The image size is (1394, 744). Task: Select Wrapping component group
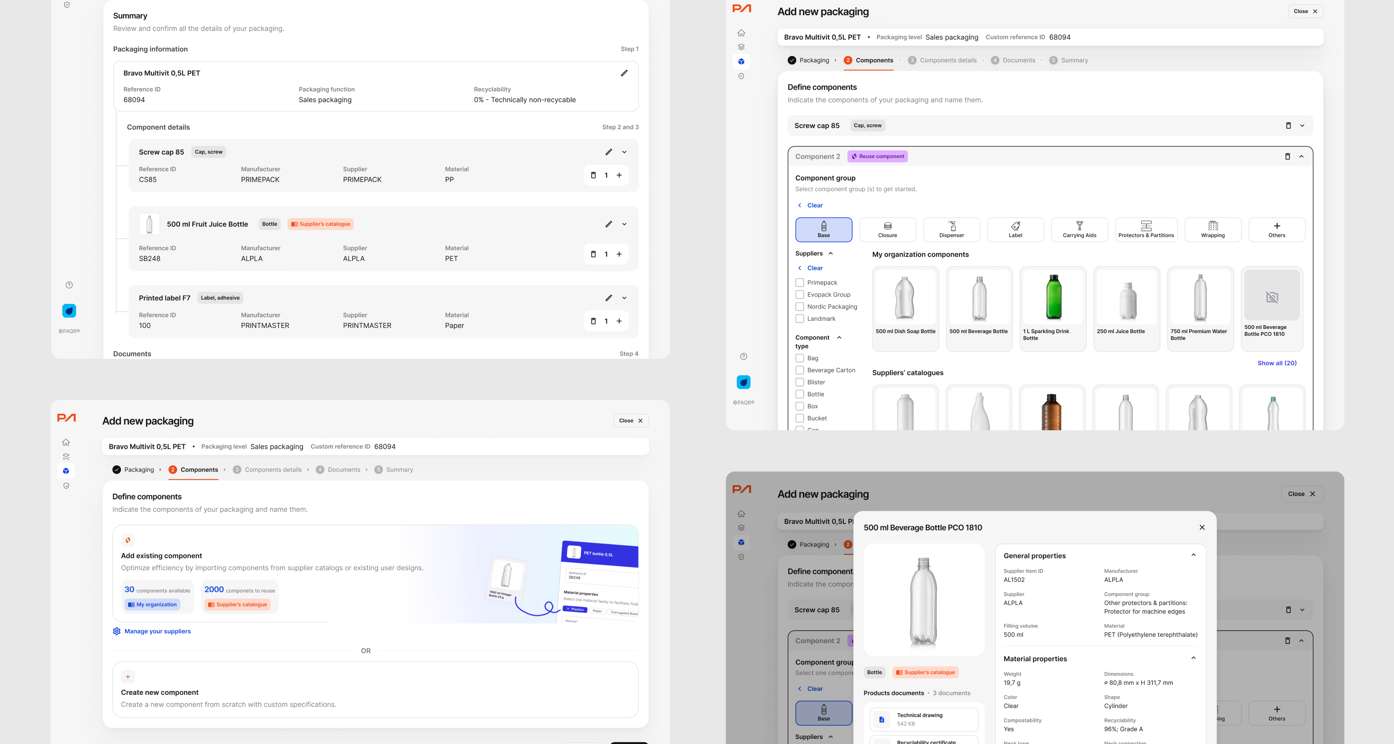pyautogui.click(x=1213, y=230)
